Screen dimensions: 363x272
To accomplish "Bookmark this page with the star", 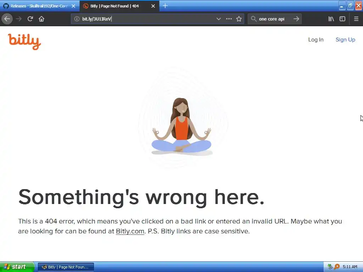I will [239, 19].
